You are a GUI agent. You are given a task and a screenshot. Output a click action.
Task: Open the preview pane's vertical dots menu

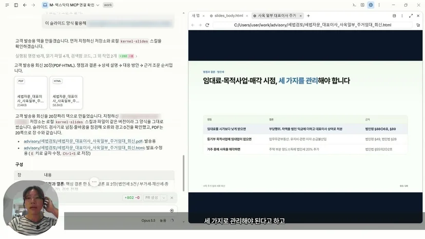click(402, 16)
